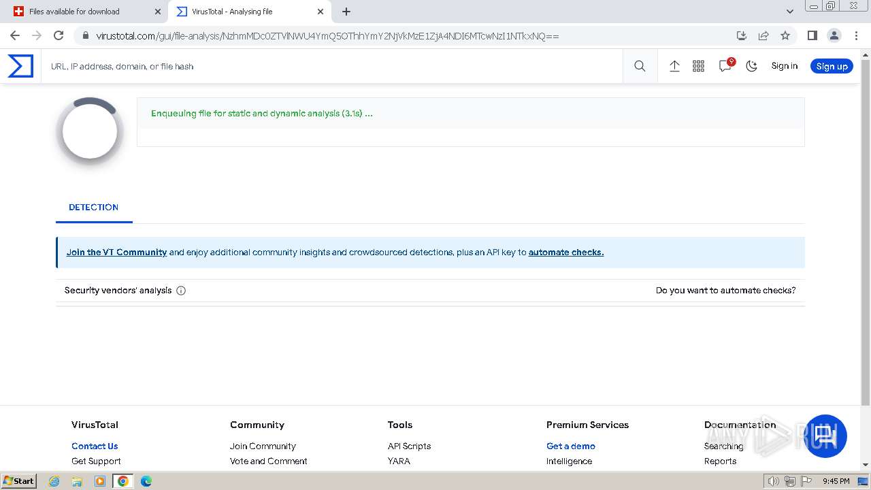This screenshot has width=871, height=490.
Task: Select the DETECTION tab
Action: (x=94, y=207)
